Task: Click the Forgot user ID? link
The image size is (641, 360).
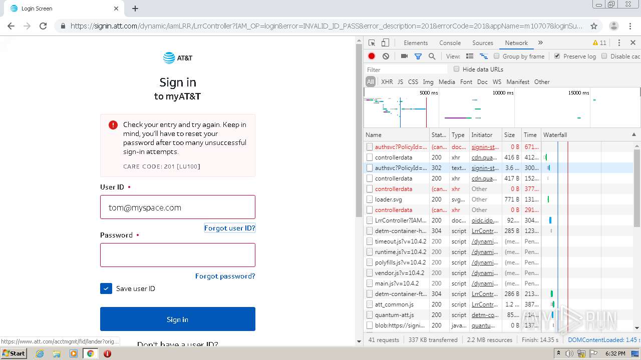Action: coord(230,228)
